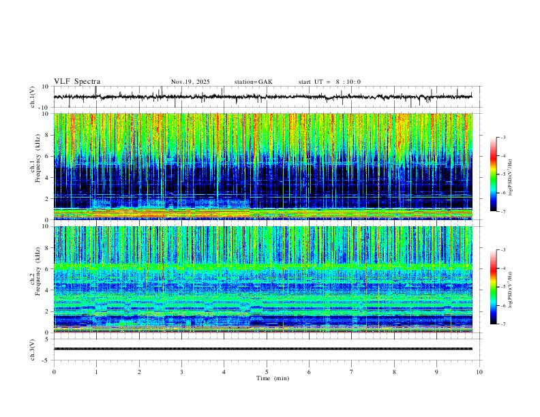Click the "Time (min)" axis label
This screenshot has width=540, height=417.
click(x=273, y=378)
